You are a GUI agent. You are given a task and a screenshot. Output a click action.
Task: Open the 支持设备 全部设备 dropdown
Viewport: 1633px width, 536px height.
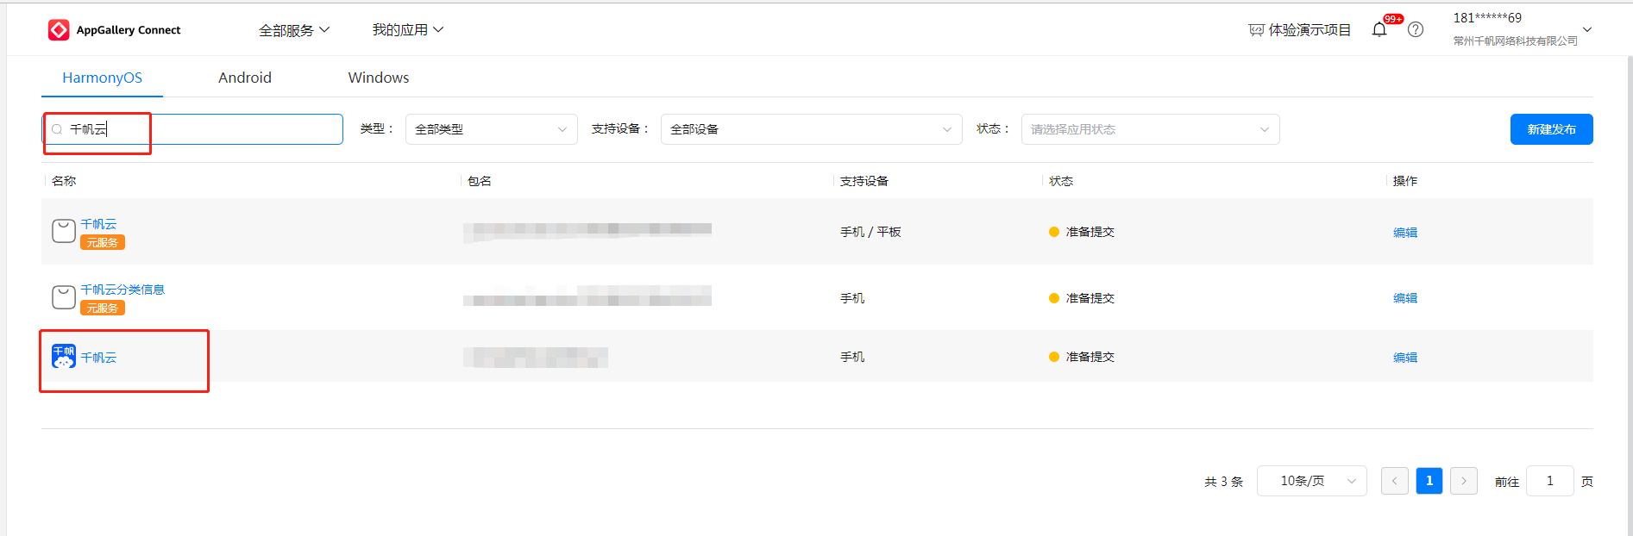[x=812, y=129]
